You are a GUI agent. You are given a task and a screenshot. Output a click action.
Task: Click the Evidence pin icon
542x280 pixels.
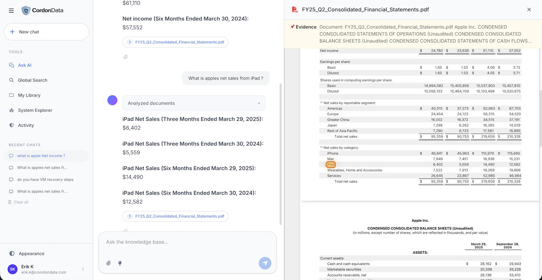(292, 27)
